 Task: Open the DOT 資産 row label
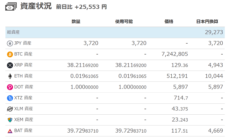pos(24,87)
